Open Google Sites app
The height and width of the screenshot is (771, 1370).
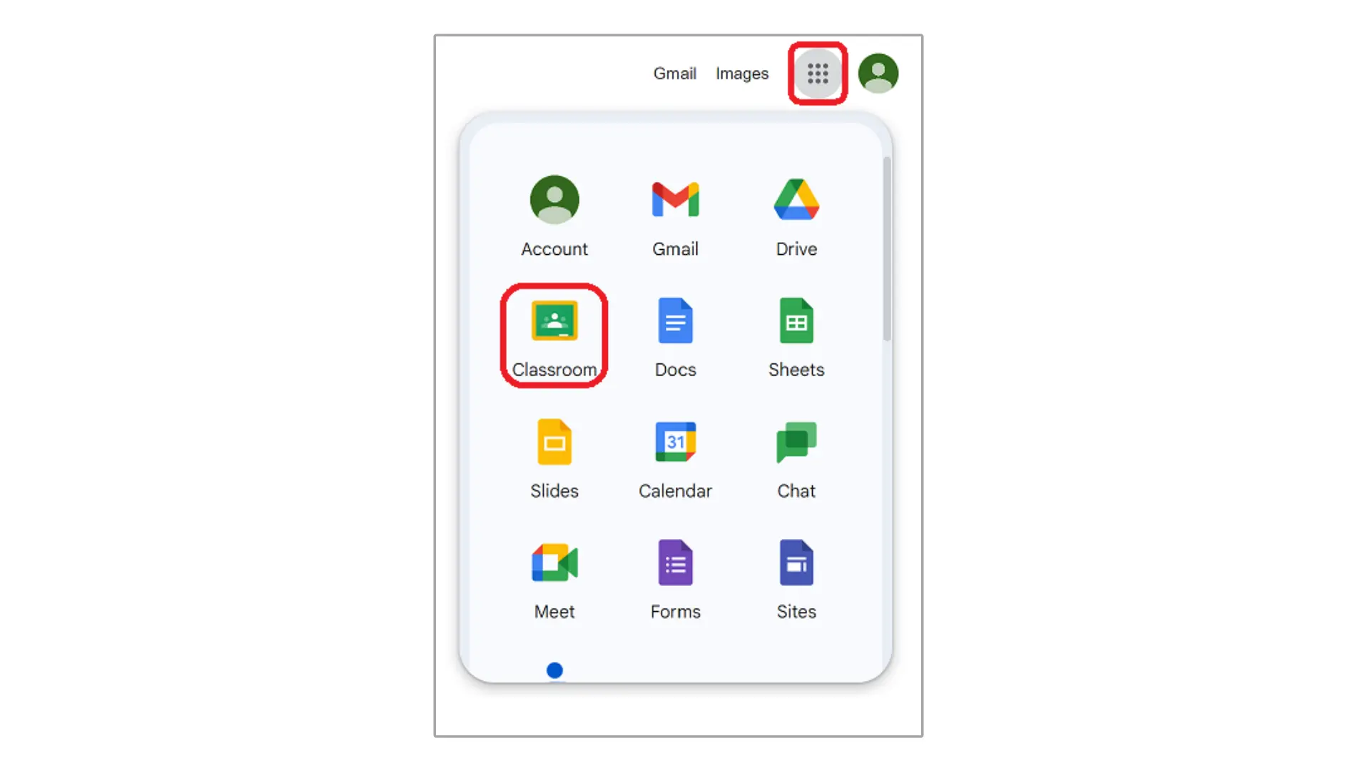coord(796,563)
